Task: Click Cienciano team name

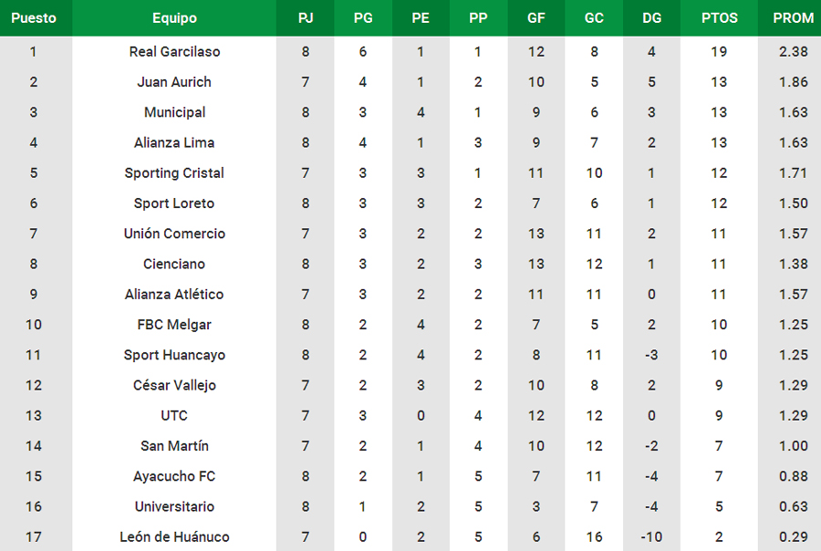Action: (x=174, y=264)
